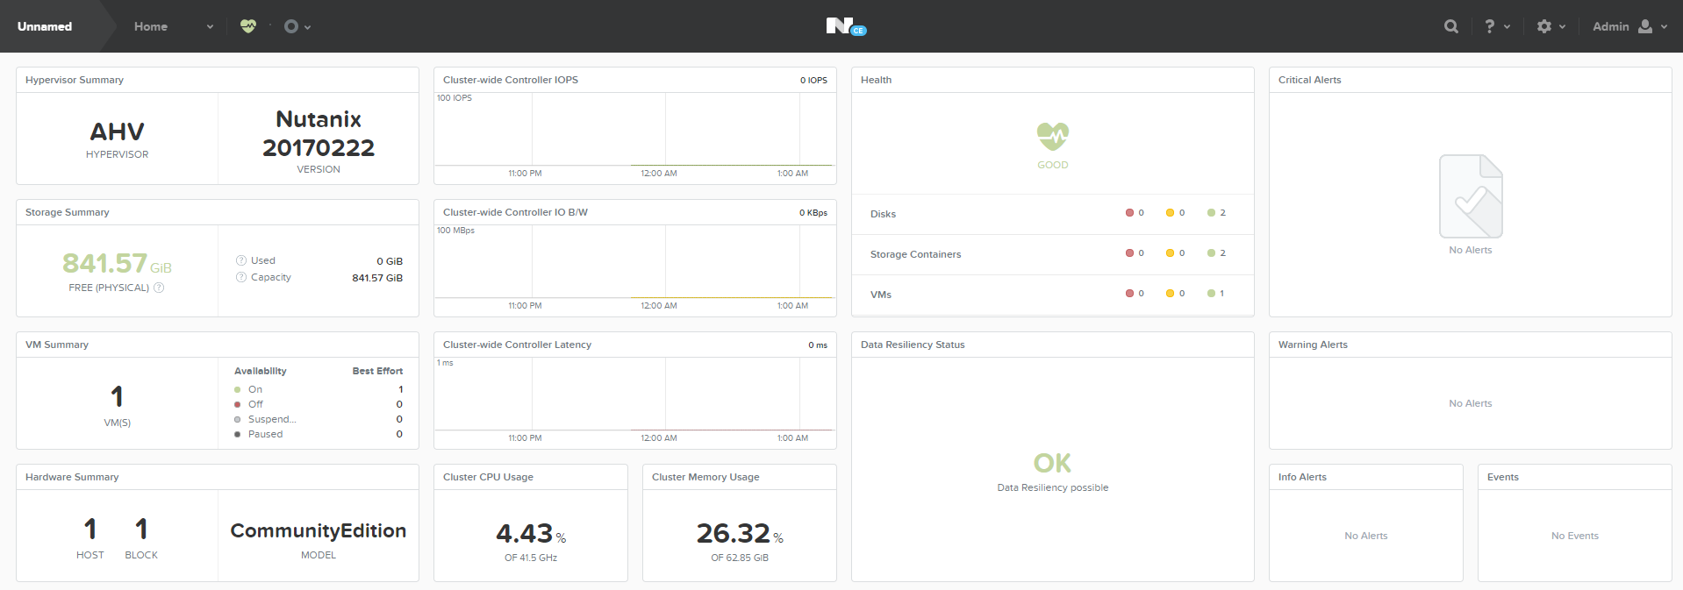
Task: Click the 0 IOPS current value
Action: tap(813, 80)
